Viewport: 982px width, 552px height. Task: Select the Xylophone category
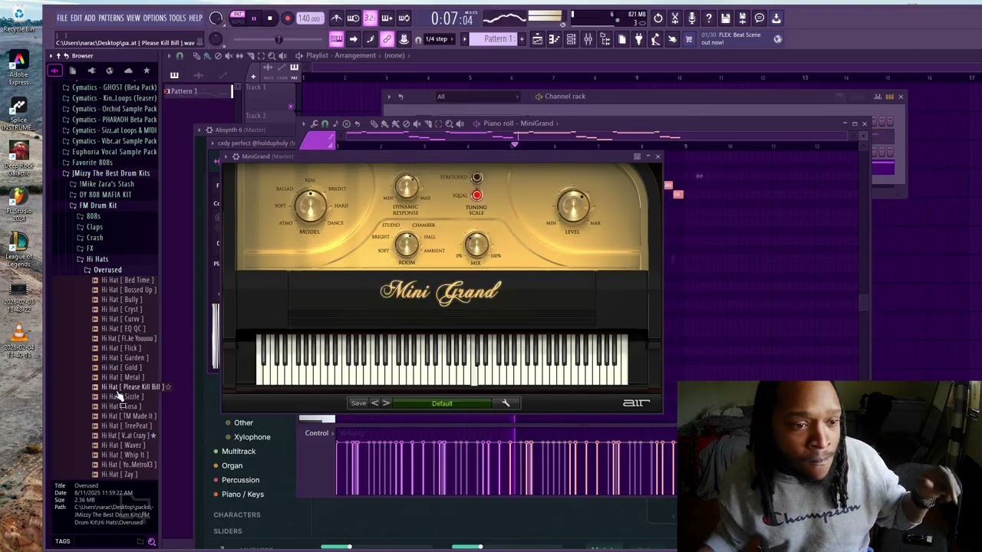coord(252,437)
